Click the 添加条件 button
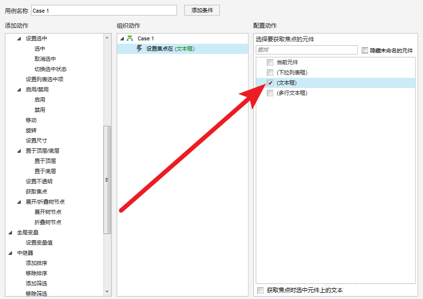 click(x=201, y=10)
